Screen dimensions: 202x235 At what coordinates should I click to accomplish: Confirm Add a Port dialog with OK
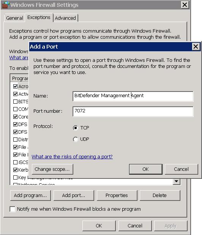coord(146,169)
